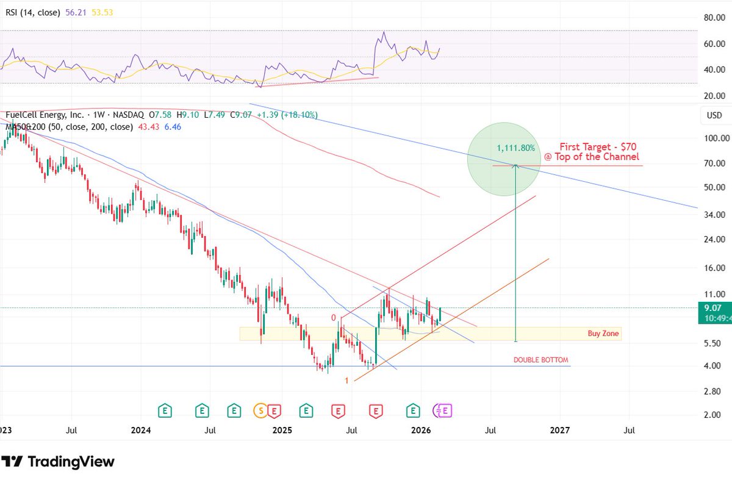Click the bar countdown timer under 9.07

pos(717,318)
